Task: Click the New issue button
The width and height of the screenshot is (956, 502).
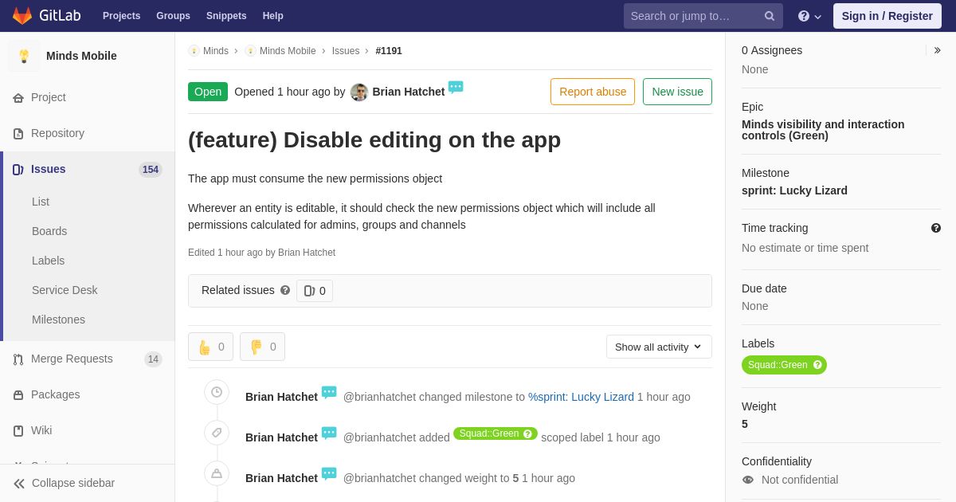Action: pyautogui.click(x=677, y=92)
